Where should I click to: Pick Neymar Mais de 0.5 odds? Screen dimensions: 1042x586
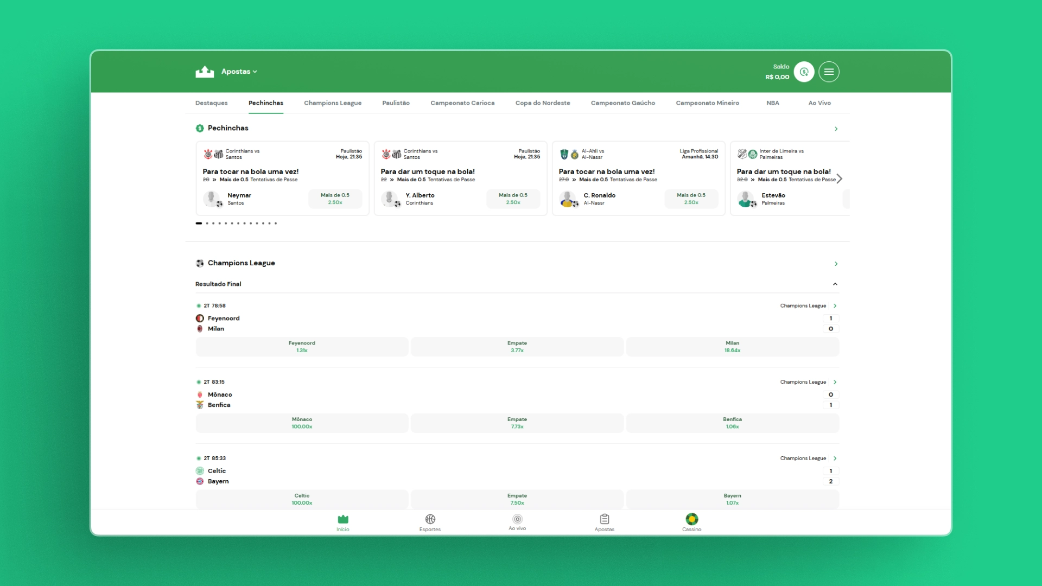335,199
